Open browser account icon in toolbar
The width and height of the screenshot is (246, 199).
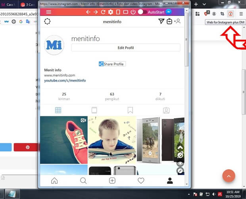click(214, 14)
